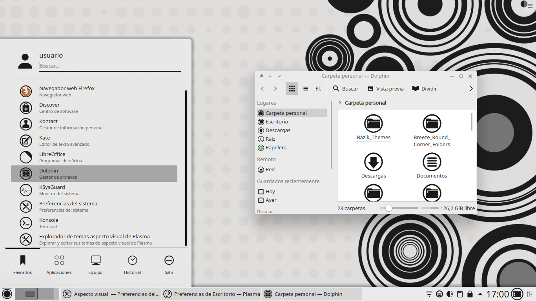Open Discover software center from the launcher
This screenshot has width=536, height=301.
94,108
